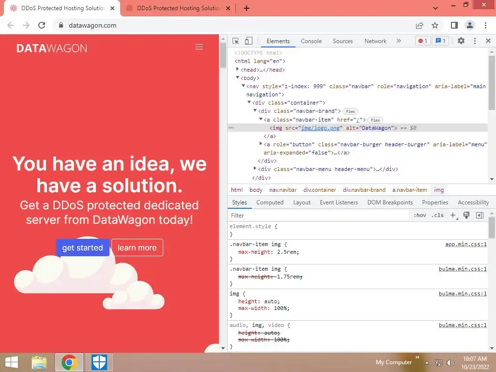Reload the page

42,25
